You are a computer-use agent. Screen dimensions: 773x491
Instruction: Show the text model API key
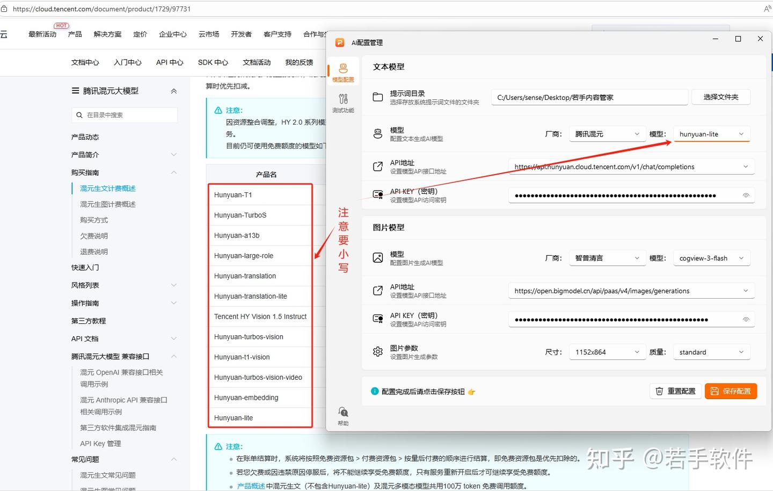[746, 196]
